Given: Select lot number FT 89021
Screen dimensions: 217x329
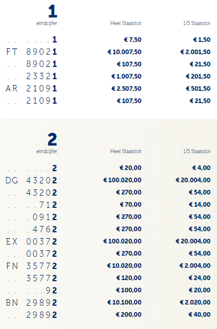Looking at the screenshot, I should (x=31, y=52).
